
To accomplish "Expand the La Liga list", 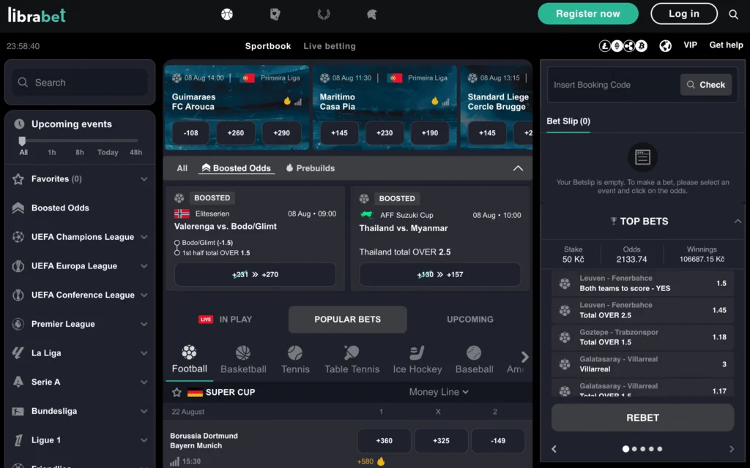I will point(144,353).
